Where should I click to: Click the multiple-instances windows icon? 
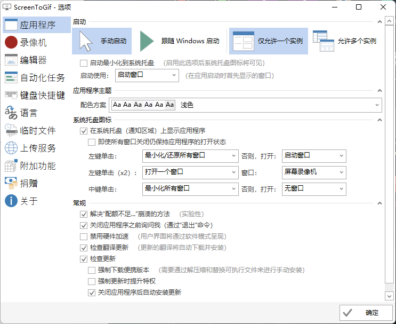(x=324, y=41)
